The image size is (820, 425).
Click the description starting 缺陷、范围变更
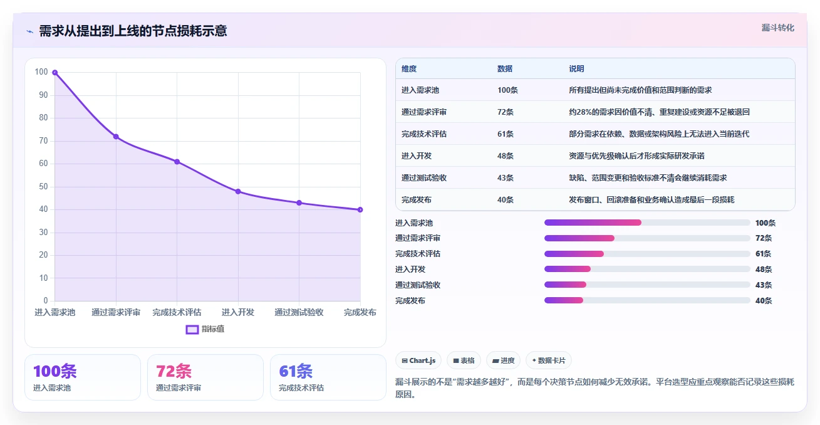point(648,178)
